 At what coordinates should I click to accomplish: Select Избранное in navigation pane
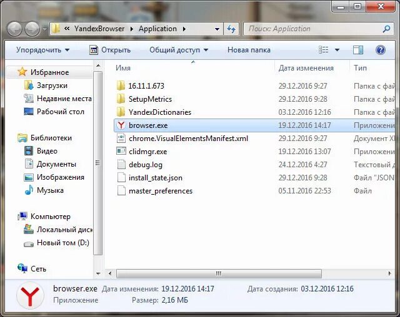click(x=50, y=72)
